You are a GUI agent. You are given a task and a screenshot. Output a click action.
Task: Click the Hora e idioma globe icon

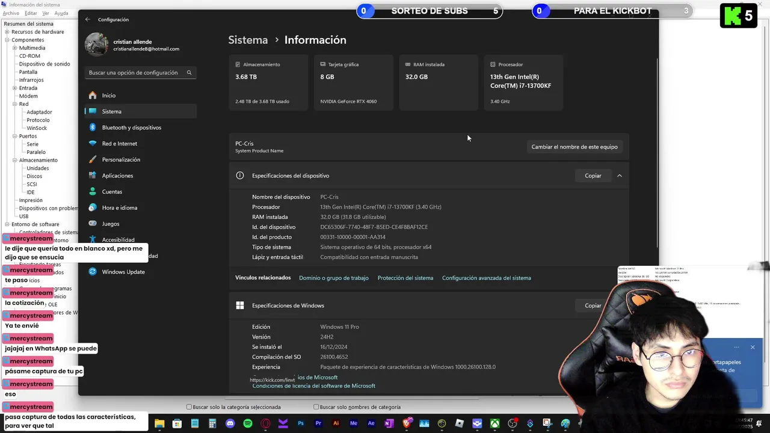[x=92, y=207]
